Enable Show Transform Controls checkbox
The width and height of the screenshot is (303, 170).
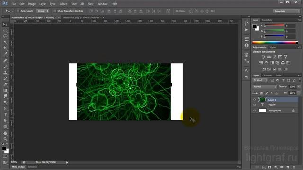coord(55,11)
